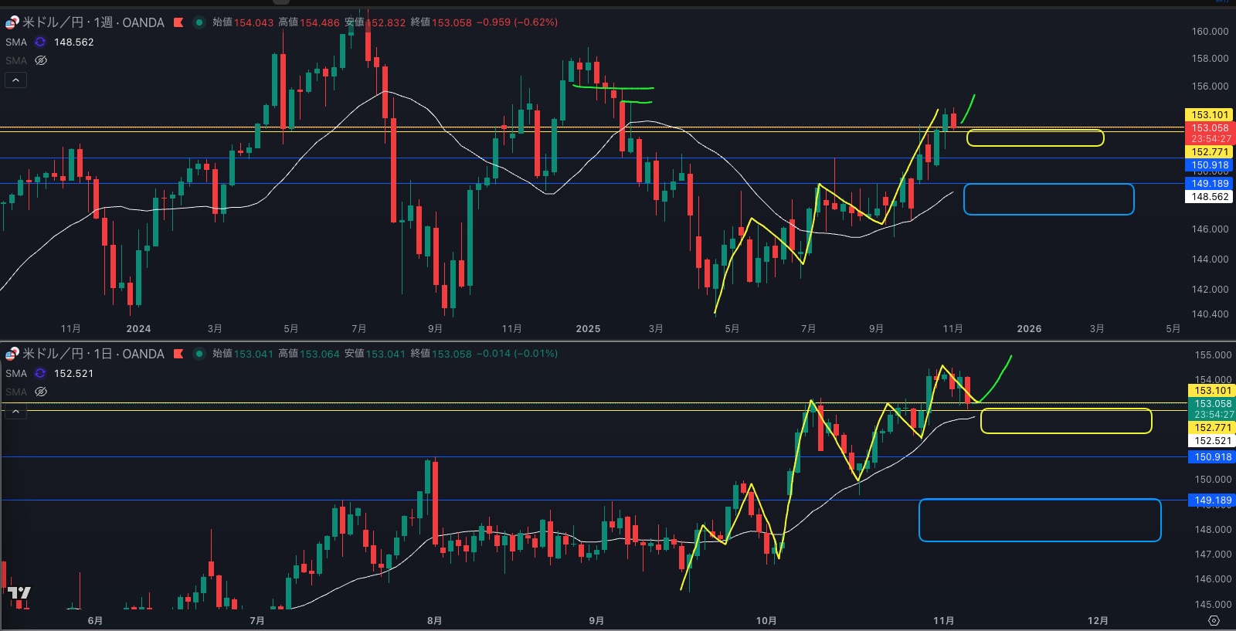Show the hidden SMA on daily chart
1236x631 pixels.
point(41,392)
